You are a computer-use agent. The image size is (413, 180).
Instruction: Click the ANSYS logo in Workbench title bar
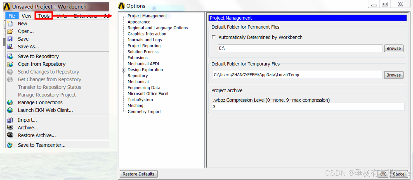coord(7,6)
